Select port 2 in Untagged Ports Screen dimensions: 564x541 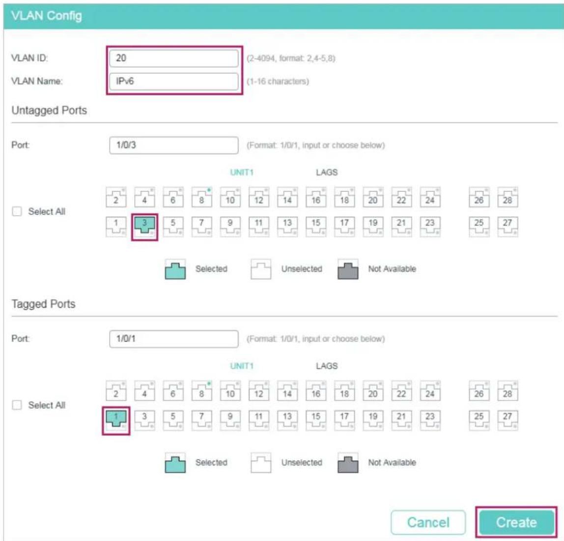pos(116,197)
